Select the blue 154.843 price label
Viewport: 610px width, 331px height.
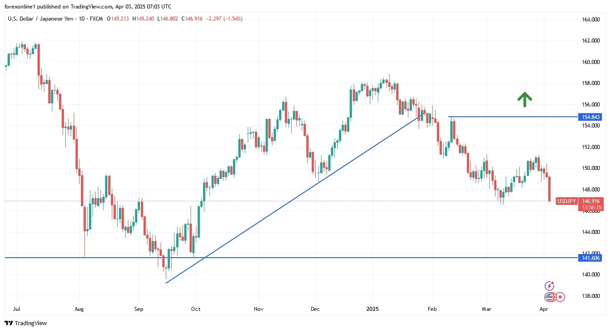(591, 117)
